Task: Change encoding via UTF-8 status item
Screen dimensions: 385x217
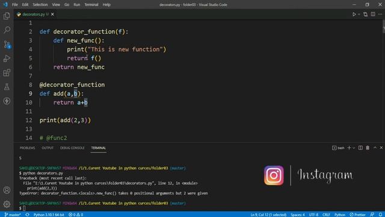Action: pos(313,215)
